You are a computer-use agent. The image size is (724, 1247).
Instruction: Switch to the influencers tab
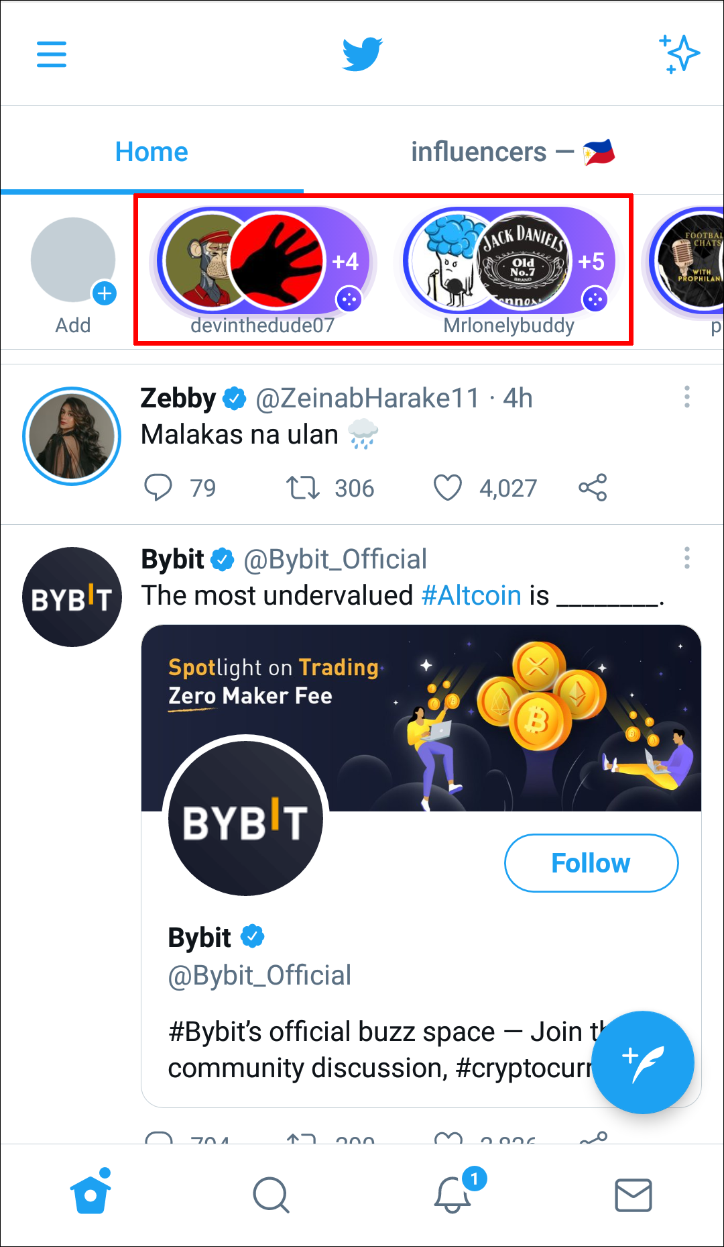[x=513, y=152]
